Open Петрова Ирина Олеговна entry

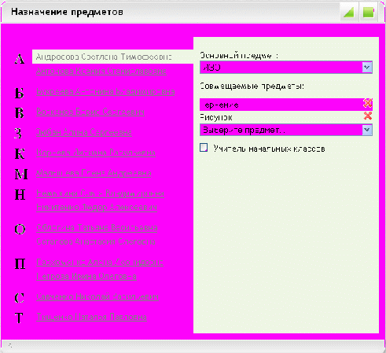(x=86, y=276)
